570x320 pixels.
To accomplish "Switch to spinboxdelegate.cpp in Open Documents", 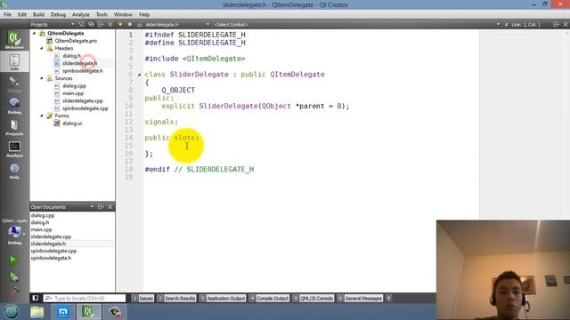I will [53, 251].
